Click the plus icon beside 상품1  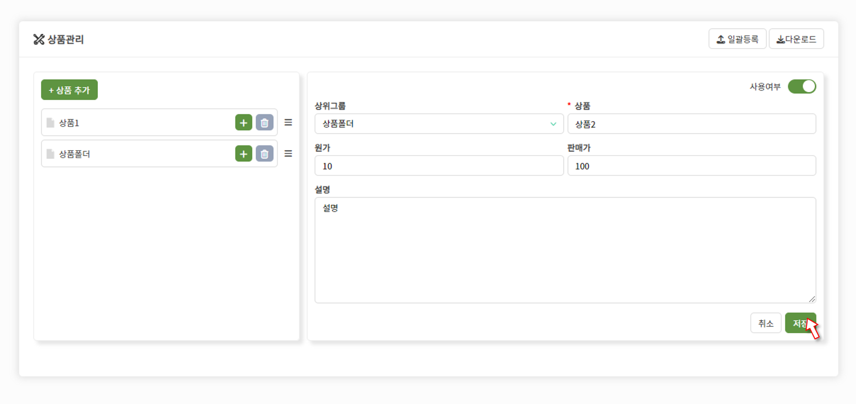[243, 122]
